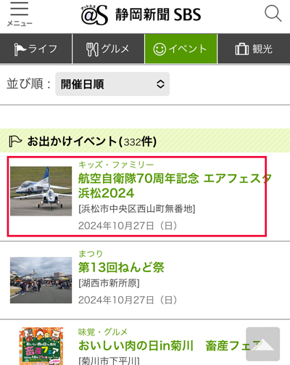The height and width of the screenshot is (365, 290).
Task: Click the flag icon beside お出かけイベント
Action: 15,142
